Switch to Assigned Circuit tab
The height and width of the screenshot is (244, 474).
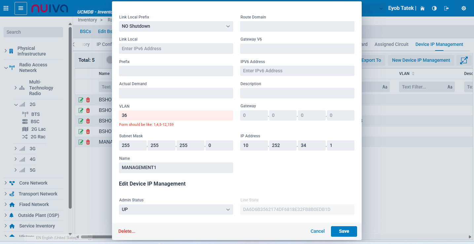tap(391, 44)
